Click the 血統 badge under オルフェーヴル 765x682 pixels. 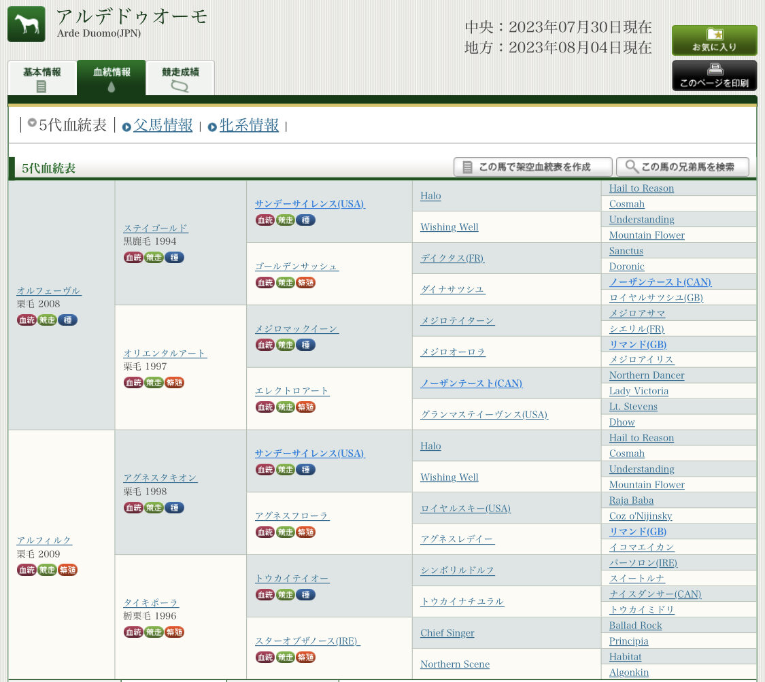(x=27, y=320)
